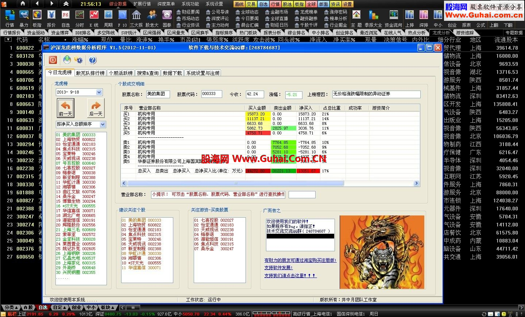Expand the 中小 bottom tab menu
This screenshot has width=525, height=317.
tap(91, 308)
